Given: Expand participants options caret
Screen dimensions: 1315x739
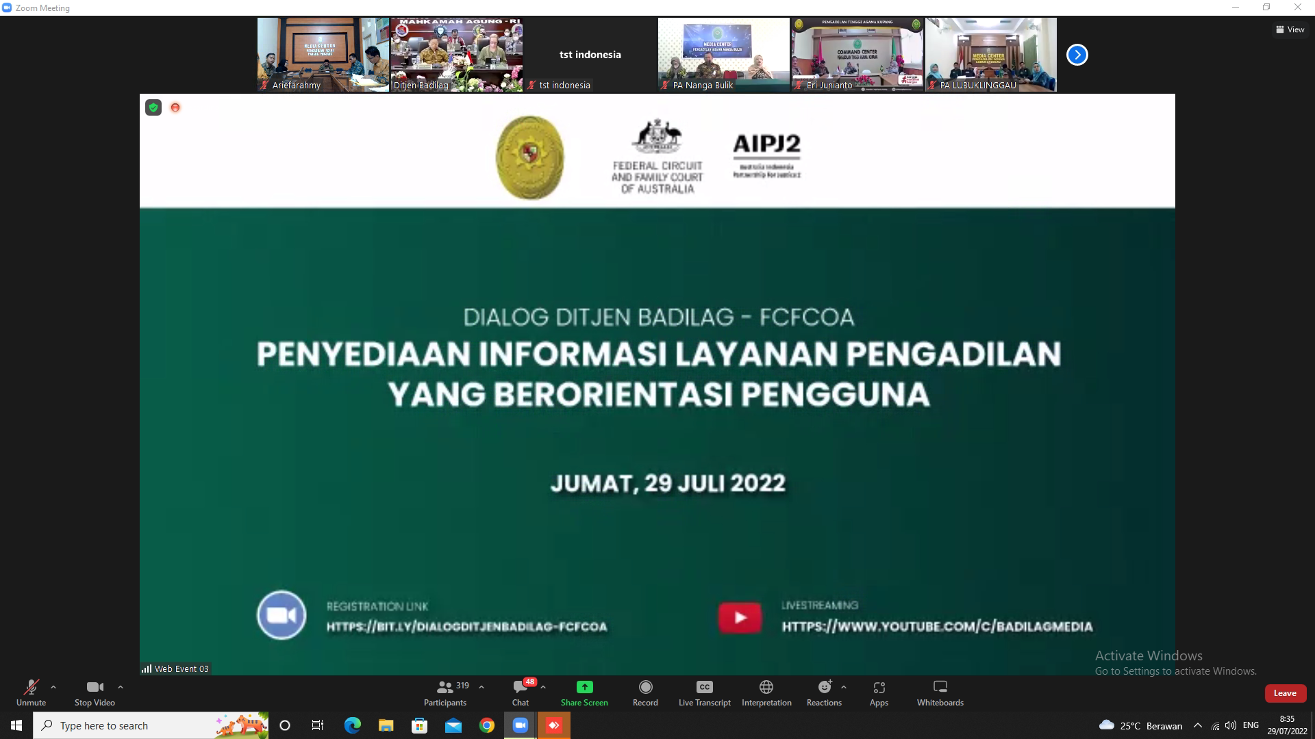Looking at the screenshot, I should [481, 687].
